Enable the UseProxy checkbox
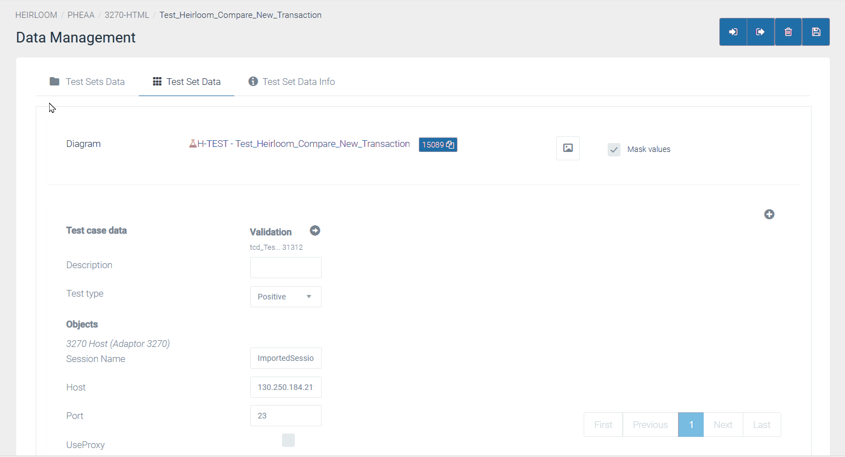Image resolution: width=845 pixels, height=457 pixels. [x=288, y=440]
